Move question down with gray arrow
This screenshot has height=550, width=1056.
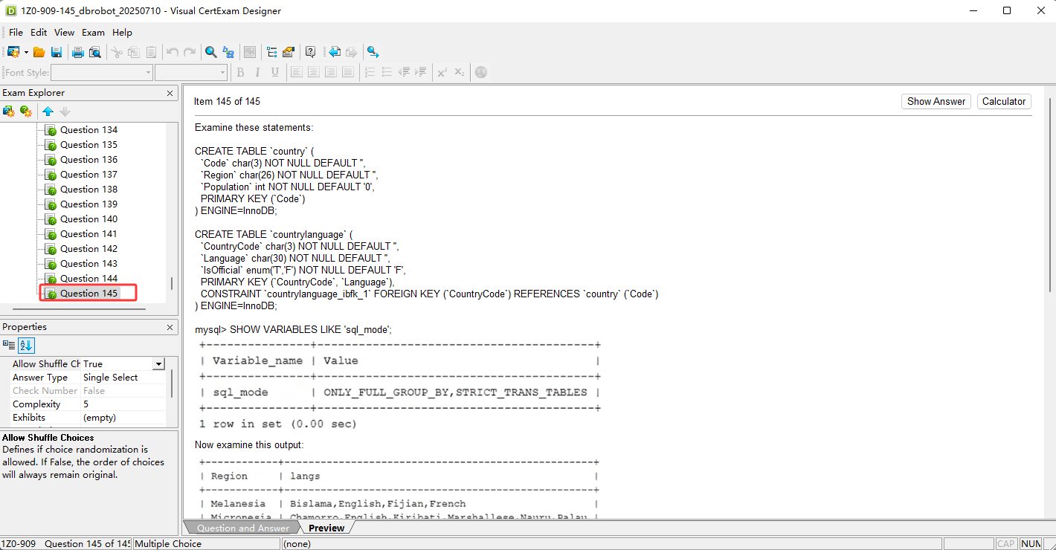point(65,111)
